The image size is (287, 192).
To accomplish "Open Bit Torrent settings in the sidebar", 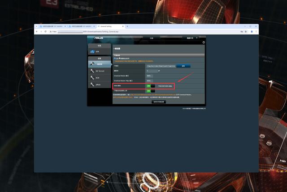I will [100, 71].
